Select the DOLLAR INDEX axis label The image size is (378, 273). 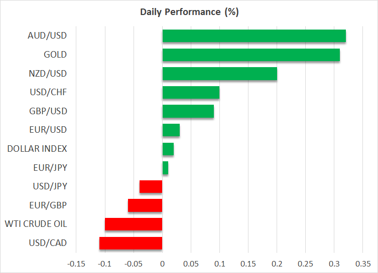pyautogui.click(x=37, y=149)
